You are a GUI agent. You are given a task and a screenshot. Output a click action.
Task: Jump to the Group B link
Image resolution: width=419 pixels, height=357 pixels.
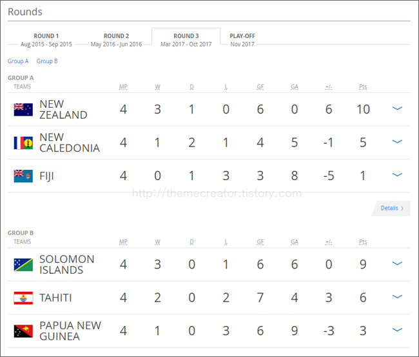(x=47, y=61)
